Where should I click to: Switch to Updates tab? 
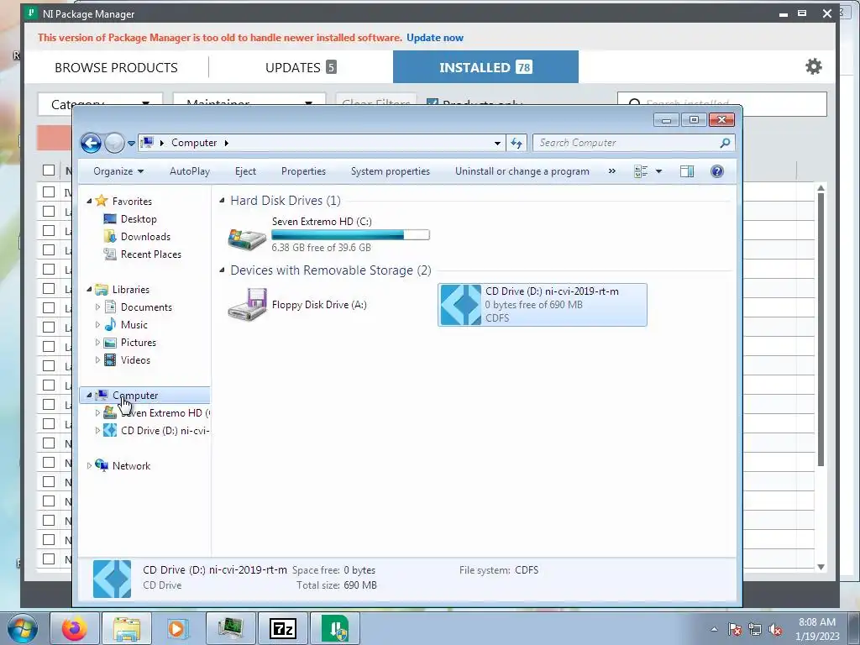coord(301,67)
